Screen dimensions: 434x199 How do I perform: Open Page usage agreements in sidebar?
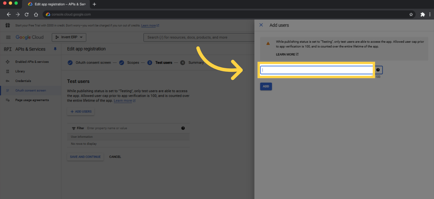point(32,100)
